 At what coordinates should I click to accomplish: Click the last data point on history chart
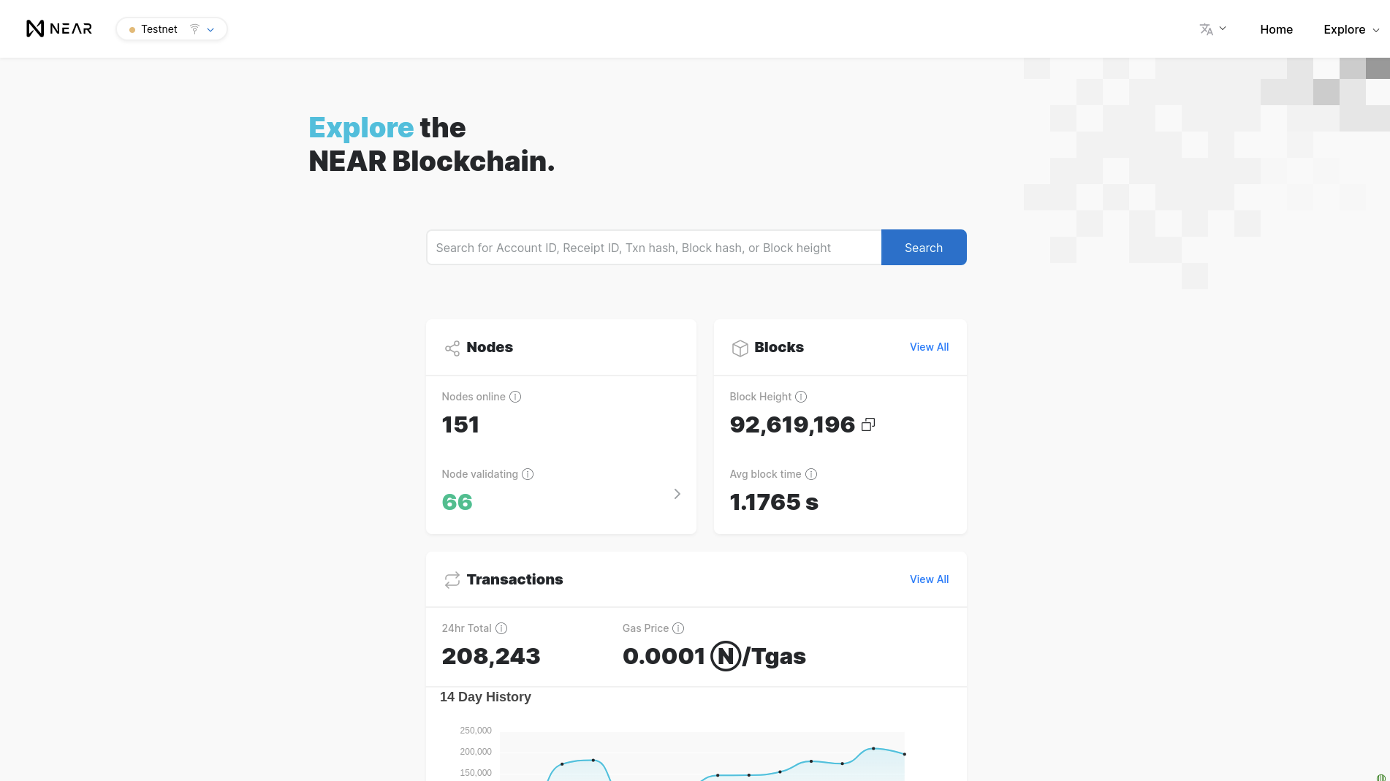(905, 754)
